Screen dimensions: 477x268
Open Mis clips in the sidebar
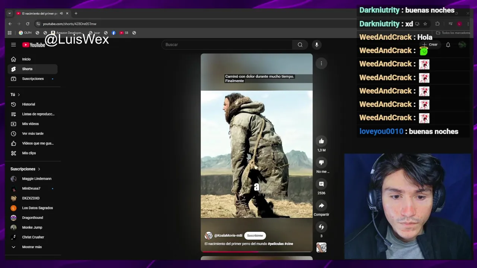coord(32,153)
